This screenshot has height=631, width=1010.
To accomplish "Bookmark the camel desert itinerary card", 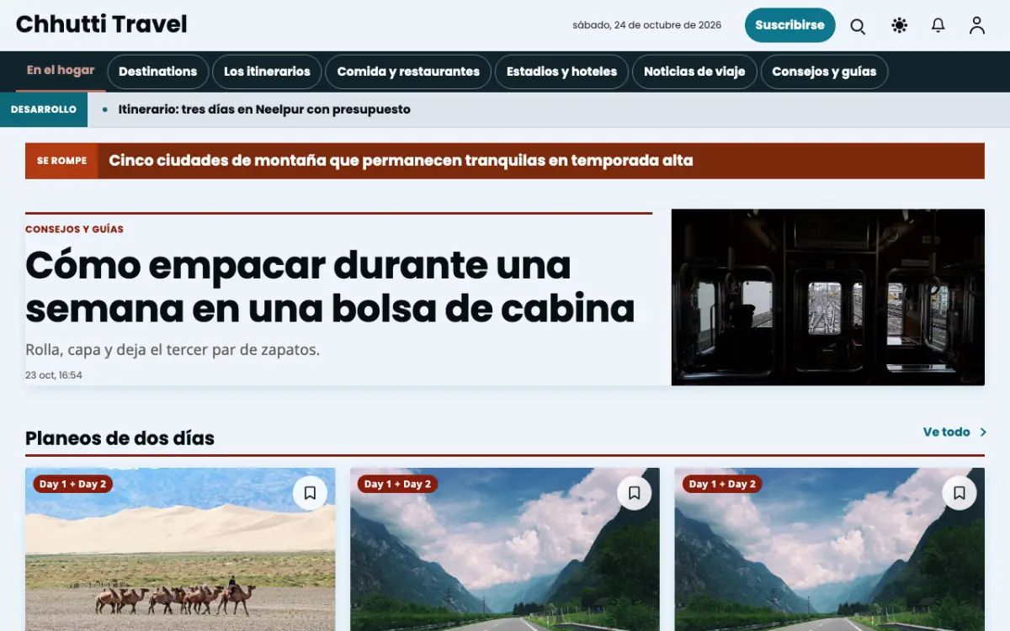I will point(310,493).
